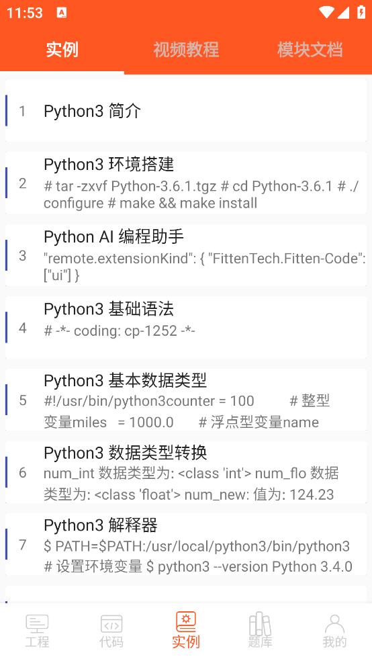The height and width of the screenshot is (661, 372).
Task: Open Python3 数据类型转换 lesson
Action: (x=186, y=472)
